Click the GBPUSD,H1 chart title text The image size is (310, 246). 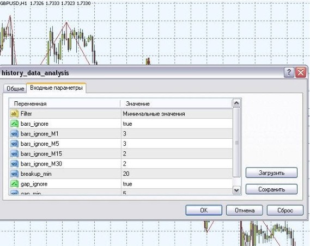(14, 3)
